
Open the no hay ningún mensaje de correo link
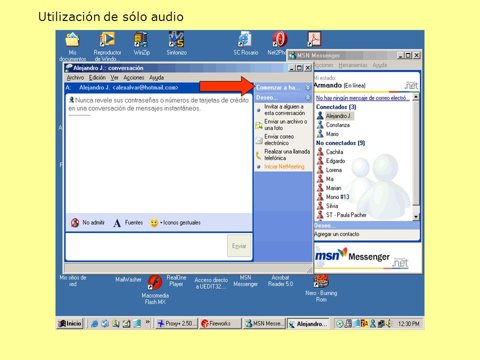(362, 98)
